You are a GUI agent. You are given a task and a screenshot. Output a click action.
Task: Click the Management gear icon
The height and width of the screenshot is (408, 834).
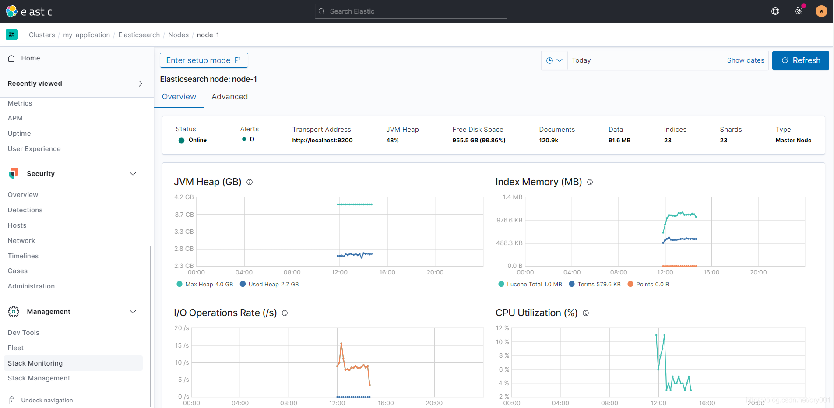[14, 312]
